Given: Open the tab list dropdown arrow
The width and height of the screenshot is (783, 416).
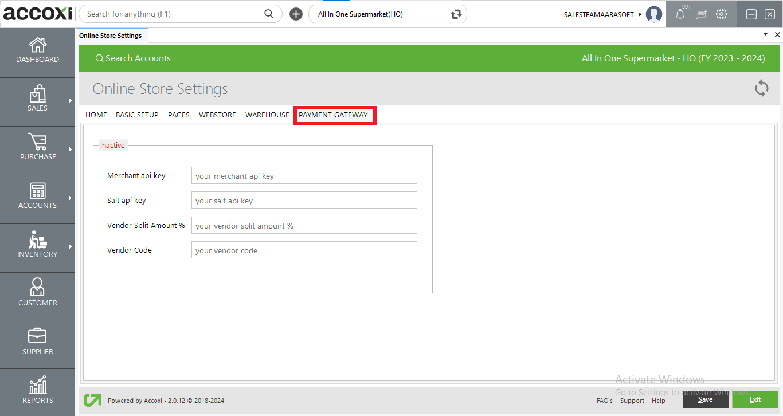Looking at the screenshot, I should [765, 34].
